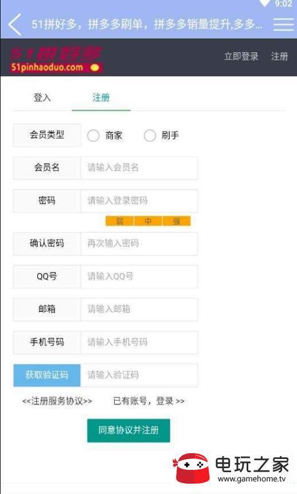
Task: Tap the yellow chat bubble beside logo
Action: coord(95,67)
